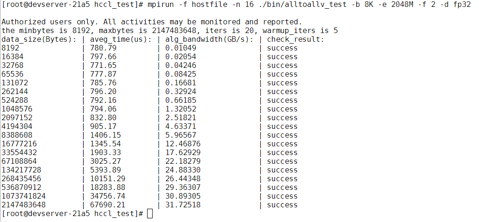The image size is (479, 222).
Task: Click the 8192 data size value
Action: (x=11, y=48)
